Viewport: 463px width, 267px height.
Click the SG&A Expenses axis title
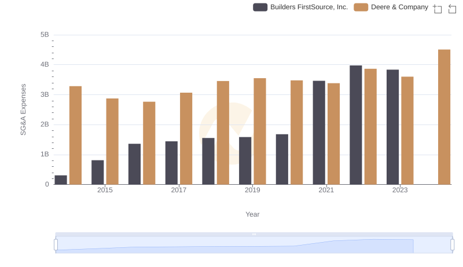pyautogui.click(x=23, y=109)
